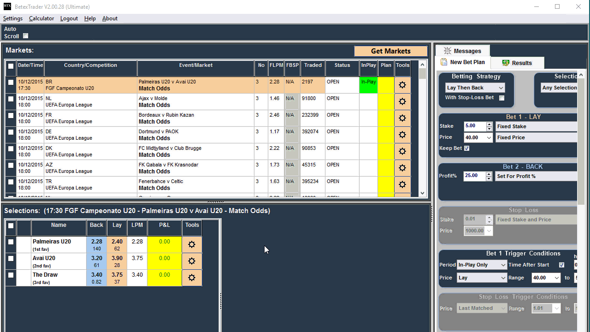Viewport: 590px width, 332px height.
Task: Open tools gear for The Draw selection
Action: point(192,278)
